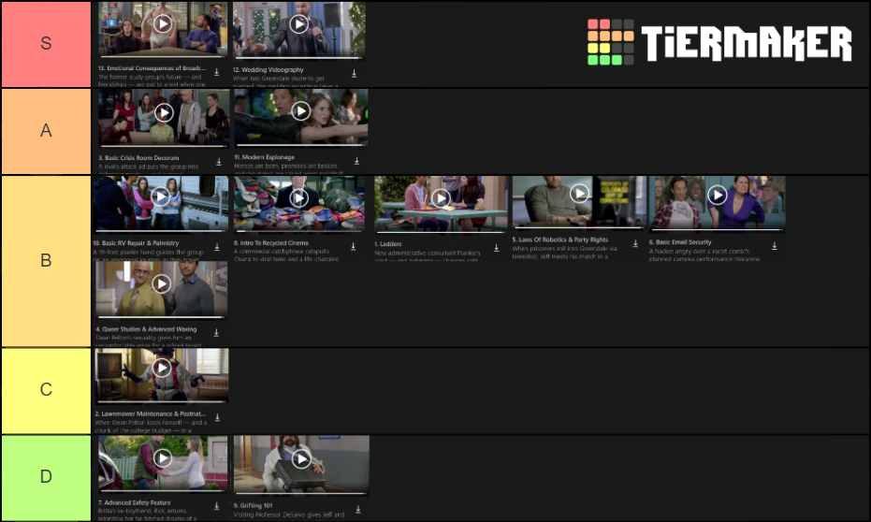Viewport: 871px width, 522px height.
Task: Download the Advanced Safety Feature episode
Action: [x=217, y=506]
